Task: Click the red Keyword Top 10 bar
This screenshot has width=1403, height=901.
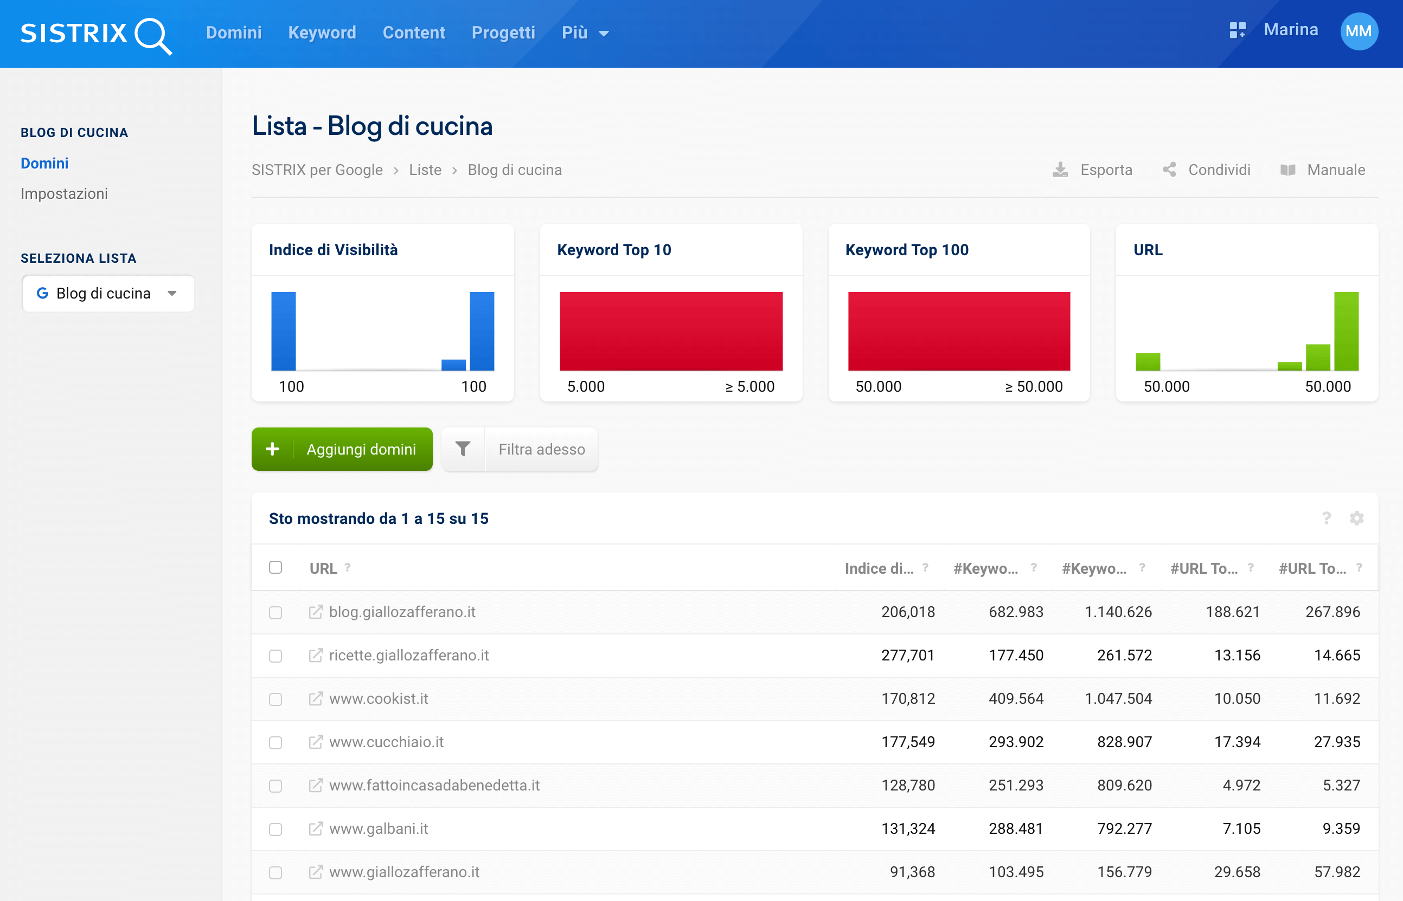Action: [x=671, y=331]
